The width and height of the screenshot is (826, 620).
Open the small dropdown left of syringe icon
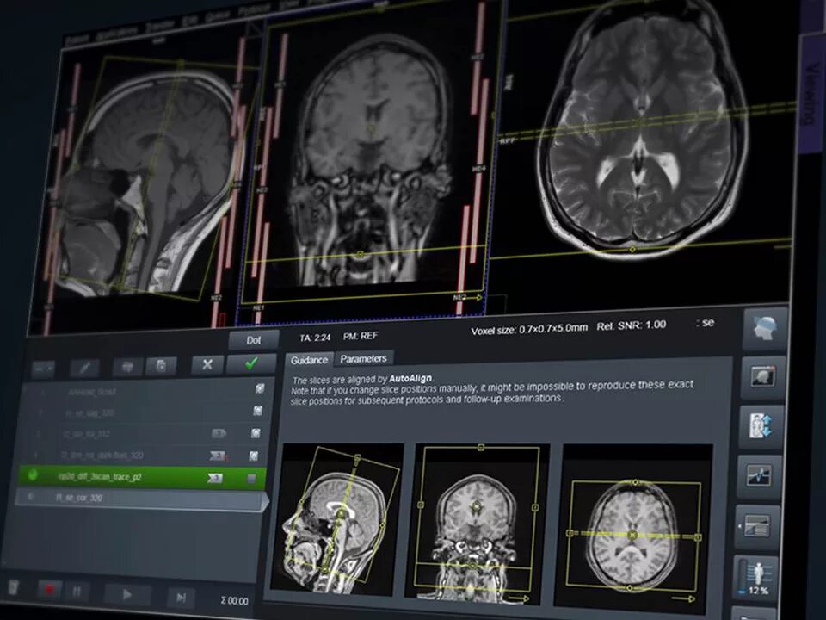click(x=43, y=369)
